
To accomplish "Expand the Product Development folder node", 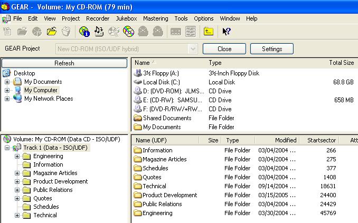I will coord(17,181).
